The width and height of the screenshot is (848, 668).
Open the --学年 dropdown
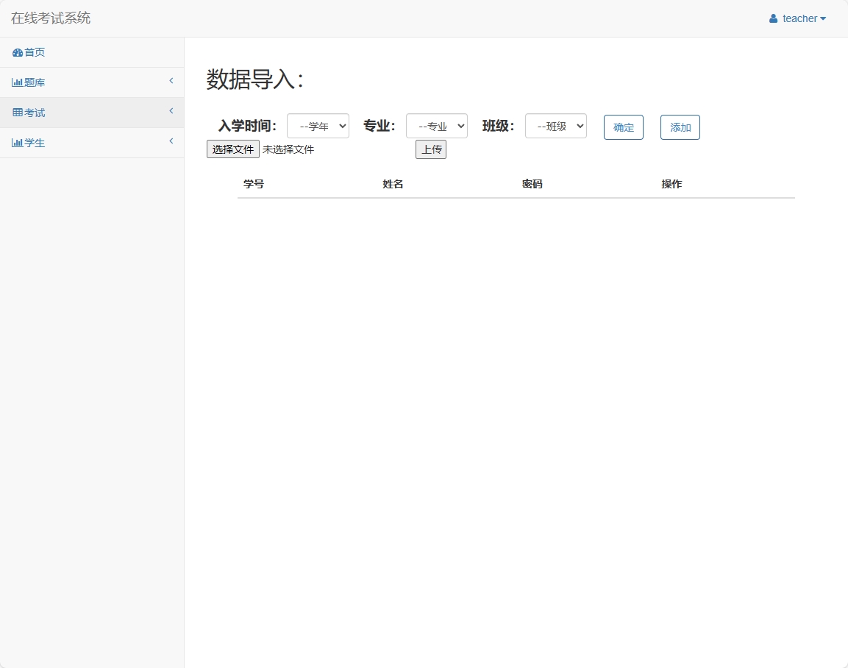click(x=318, y=126)
